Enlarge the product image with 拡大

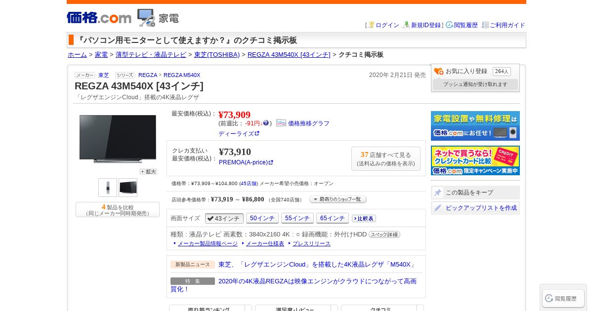point(148,171)
